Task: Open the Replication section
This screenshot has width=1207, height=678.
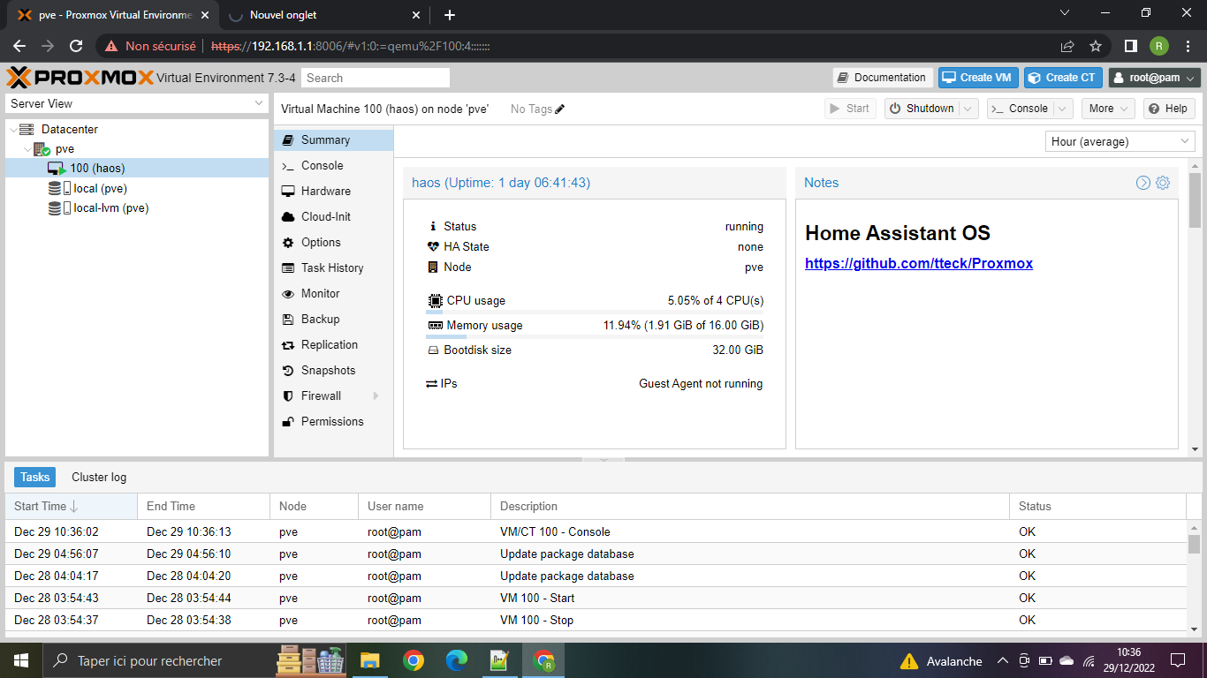Action: [333, 344]
